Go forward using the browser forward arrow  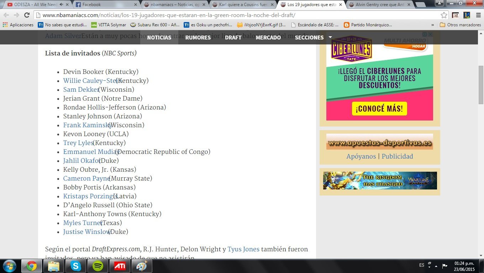coord(16,15)
